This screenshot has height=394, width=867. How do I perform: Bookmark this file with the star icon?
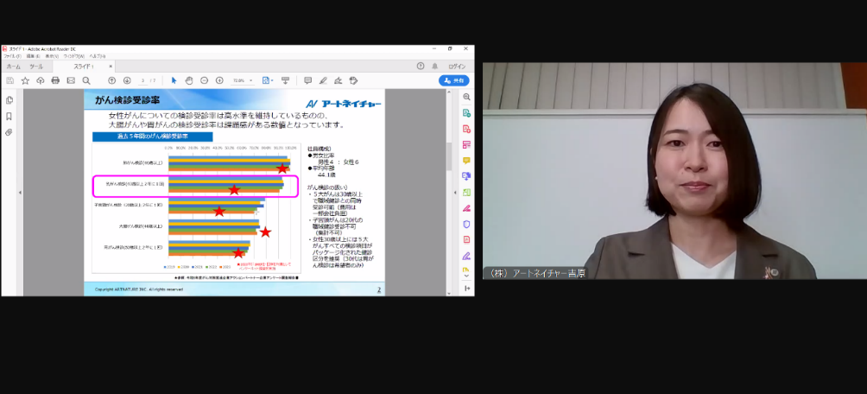pyautogui.click(x=25, y=80)
